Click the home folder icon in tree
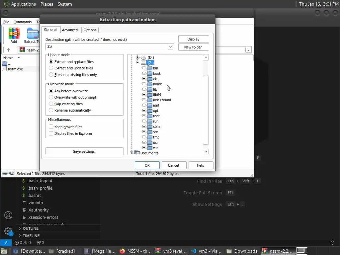This screenshot has width=340, height=255. click(x=150, y=84)
